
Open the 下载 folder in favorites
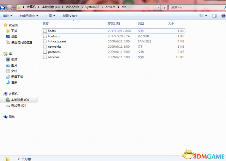pyautogui.click(x=14, y=31)
